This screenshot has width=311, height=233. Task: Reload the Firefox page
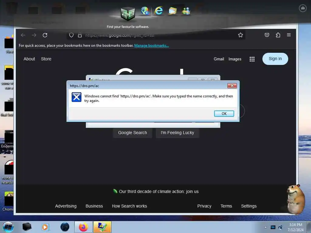tap(45, 35)
